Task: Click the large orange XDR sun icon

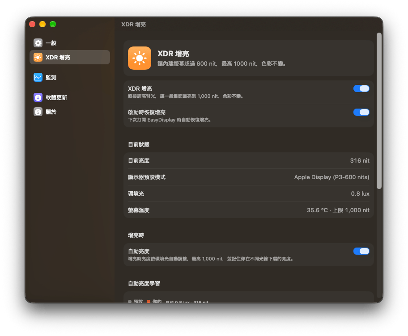Action: [140, 58]
